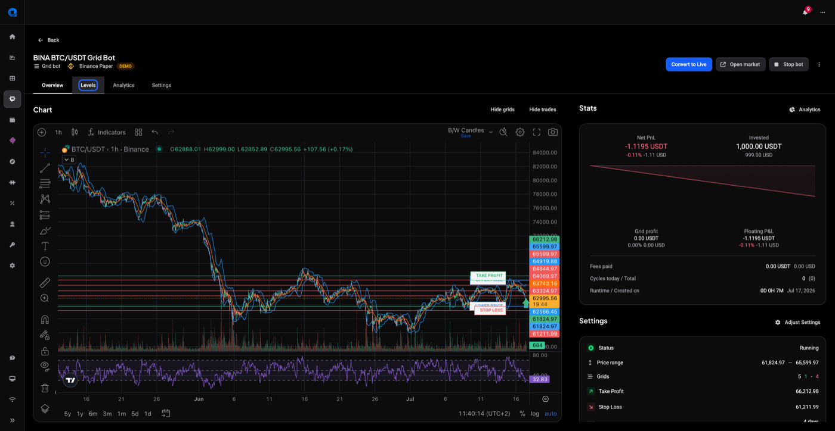Switch to the Settings tab

(x=161, y=85)
